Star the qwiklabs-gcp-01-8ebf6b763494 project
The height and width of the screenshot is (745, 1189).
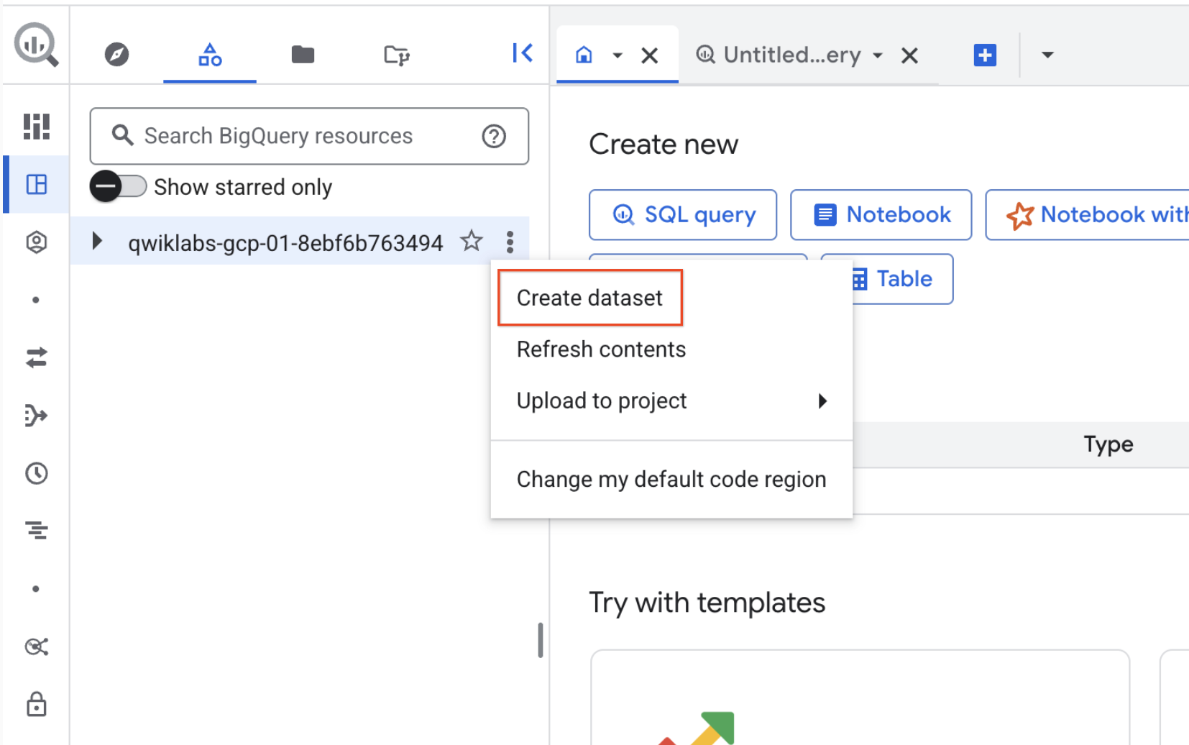[472, 242]
